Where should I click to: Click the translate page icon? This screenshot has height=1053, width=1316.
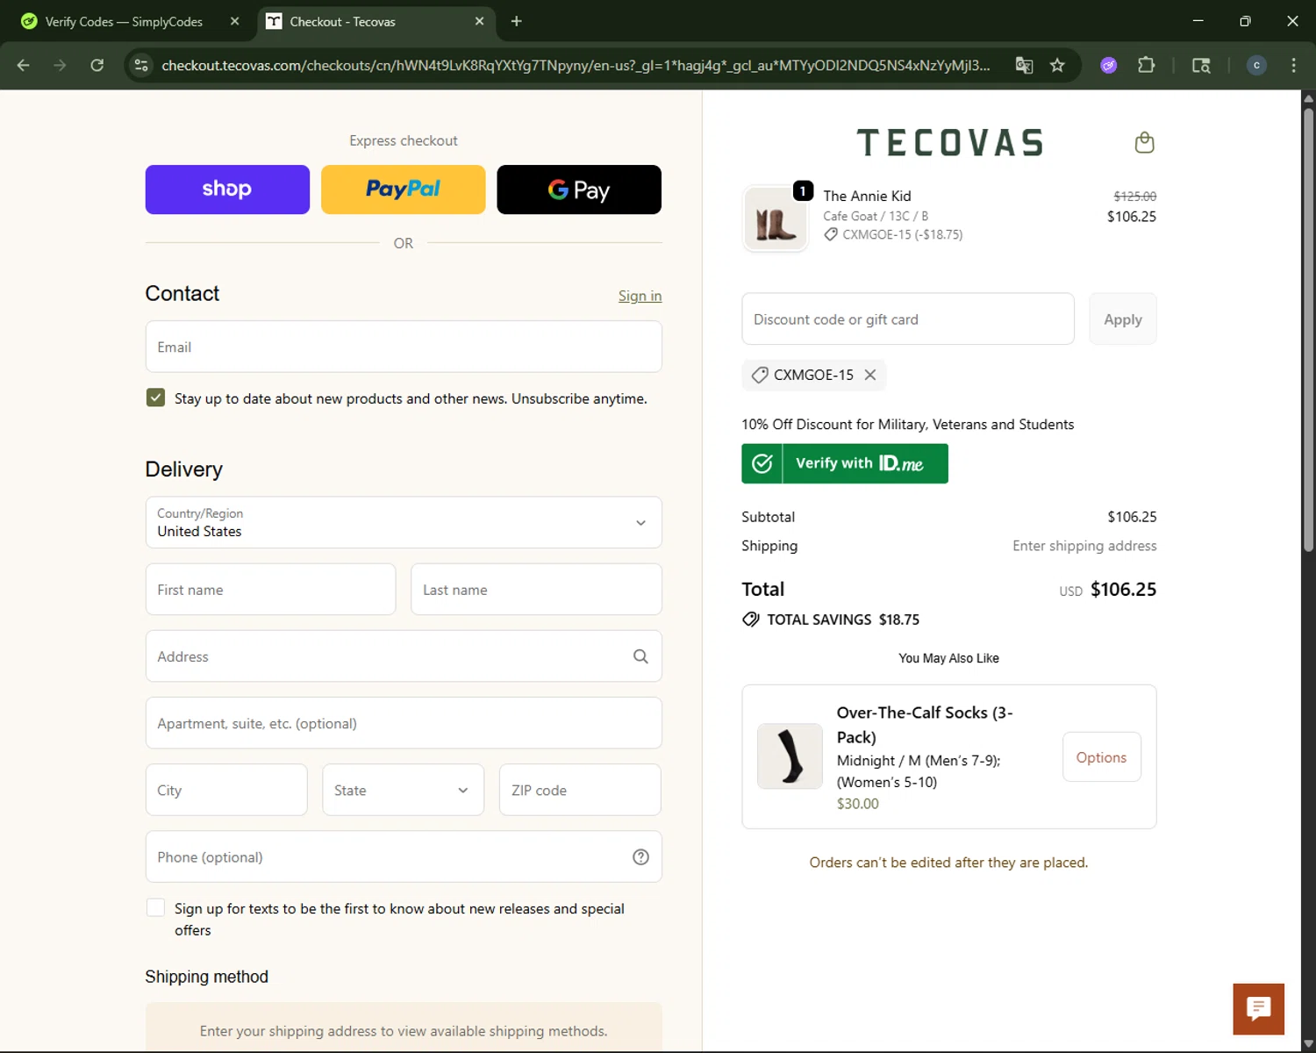tap(1024, 65)
